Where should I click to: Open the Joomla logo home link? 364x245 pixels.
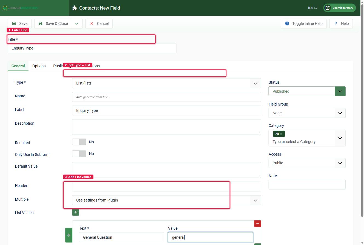(21, 8)
